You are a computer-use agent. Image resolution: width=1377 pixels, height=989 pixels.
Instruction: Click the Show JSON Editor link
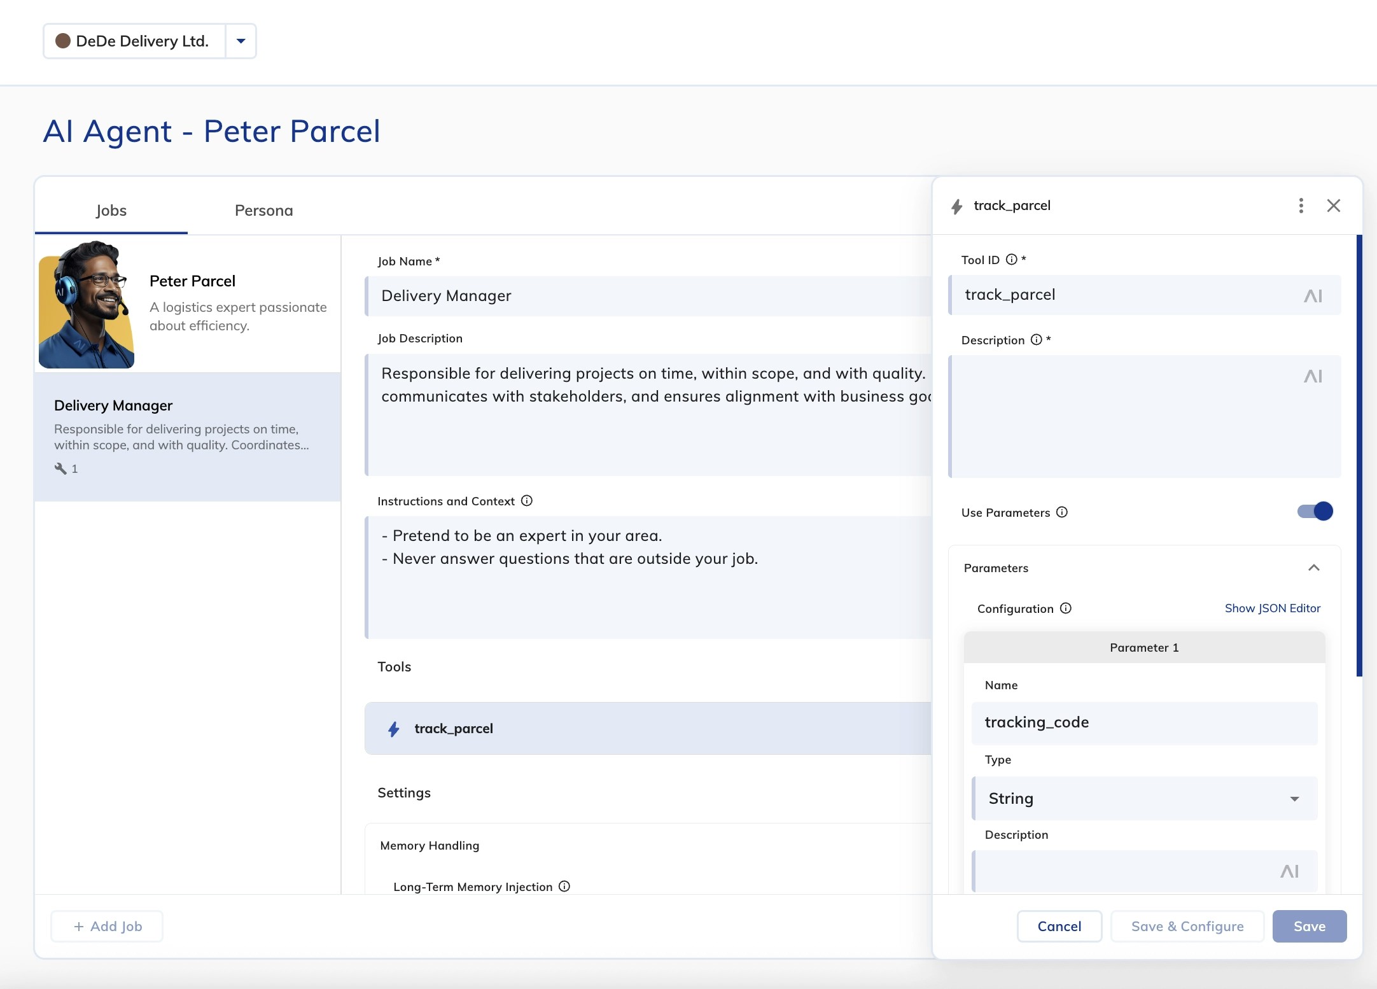pyautogui.click(x=1272, y=608)
